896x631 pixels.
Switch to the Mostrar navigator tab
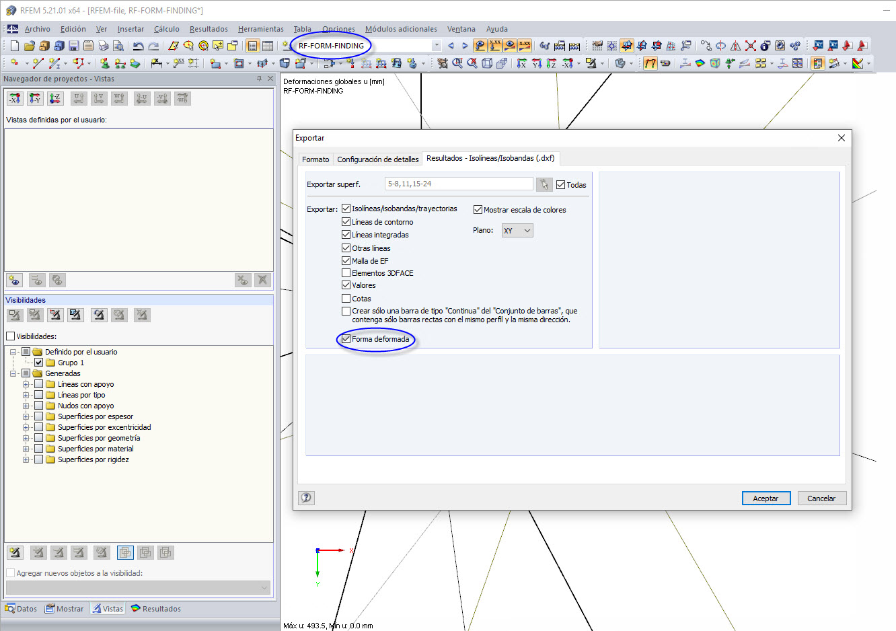click(65, 609)
